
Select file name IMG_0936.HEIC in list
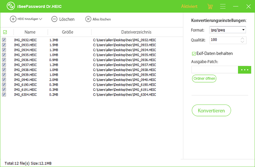tap(25, 60)
